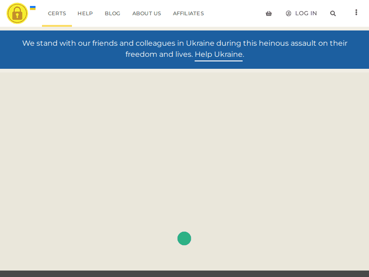Select AFFILIATES in the navigation
The image size is (369, 277).
click(188, 13)
